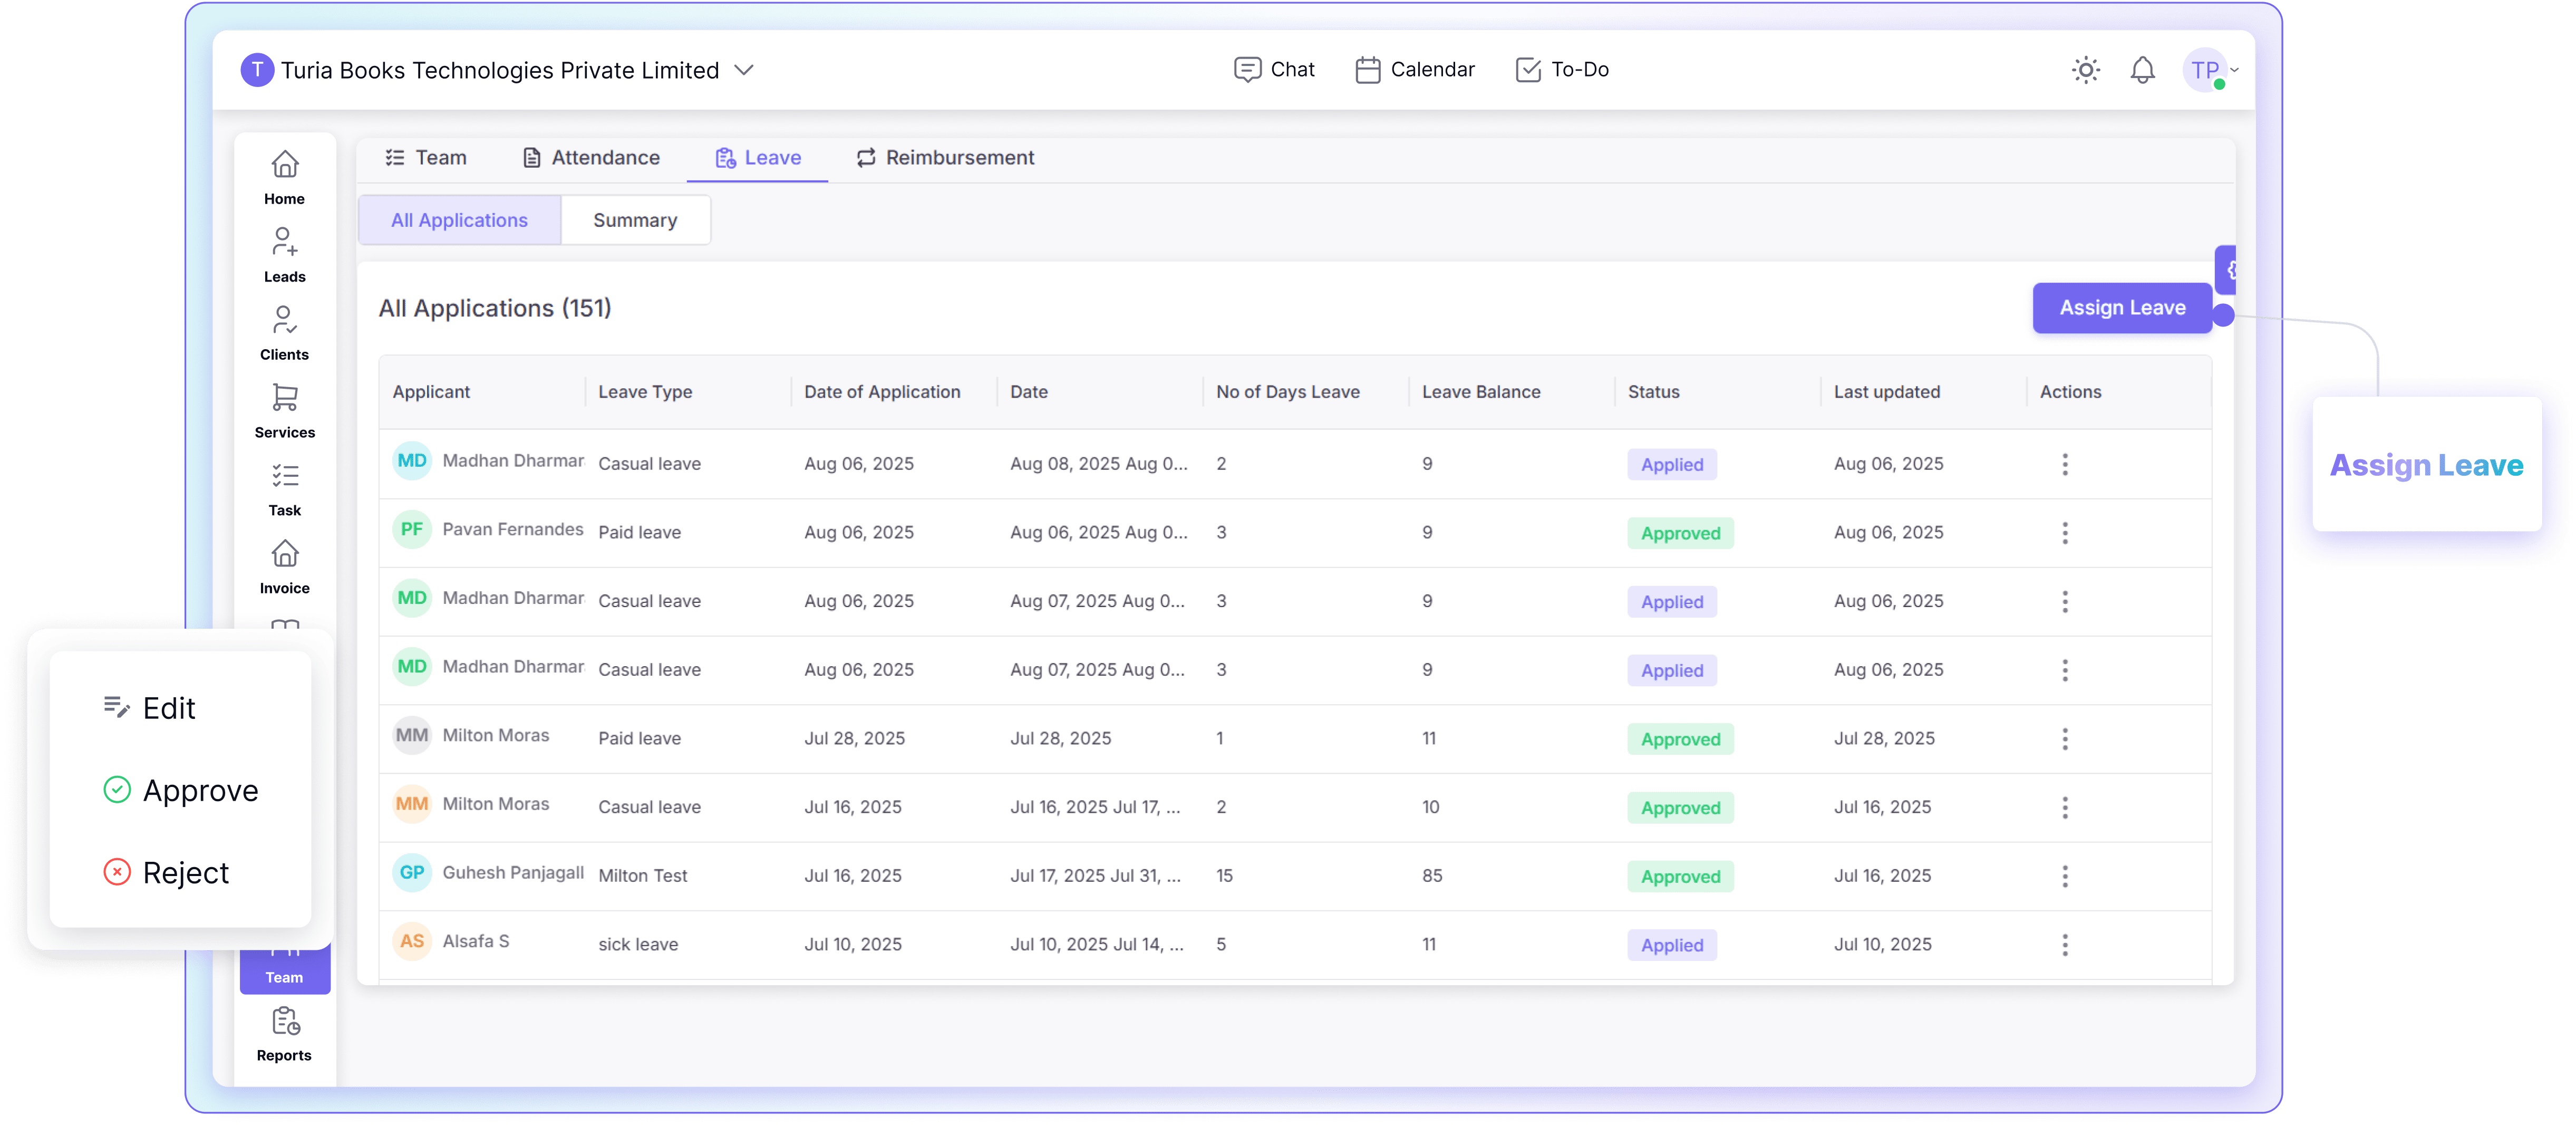
Task: Expand the company name dropdown chevron
Action: pyautogui.click(x=744, y=70)
